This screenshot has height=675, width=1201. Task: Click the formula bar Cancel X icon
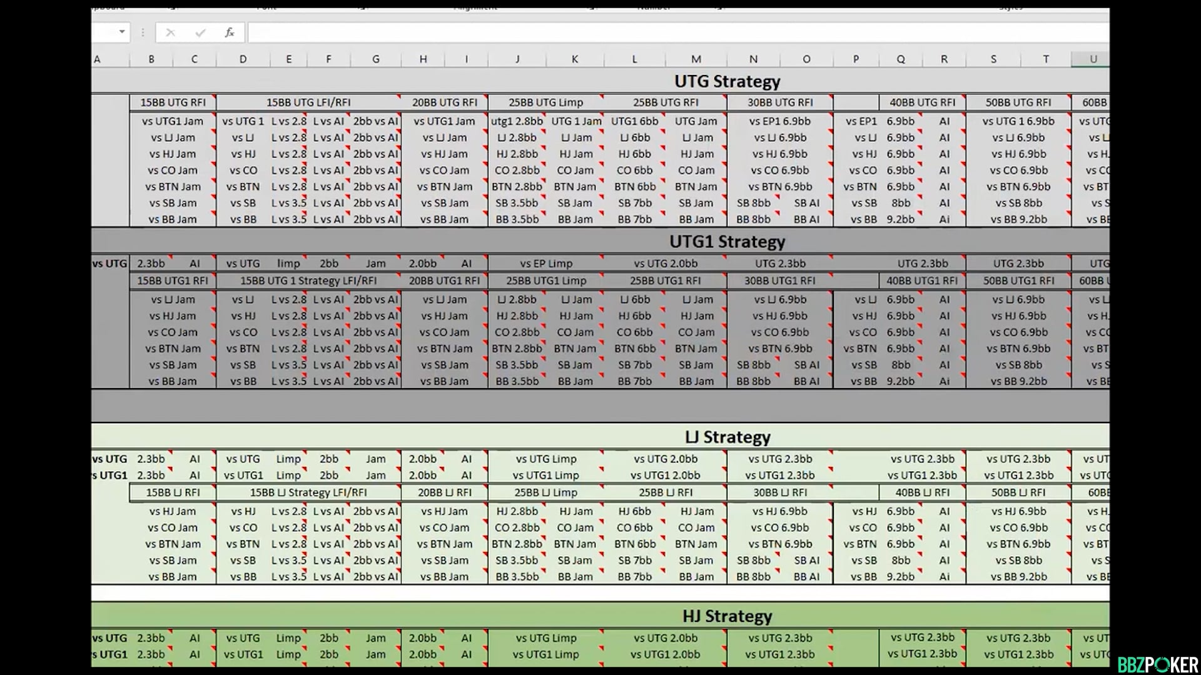tap(170, 32)
